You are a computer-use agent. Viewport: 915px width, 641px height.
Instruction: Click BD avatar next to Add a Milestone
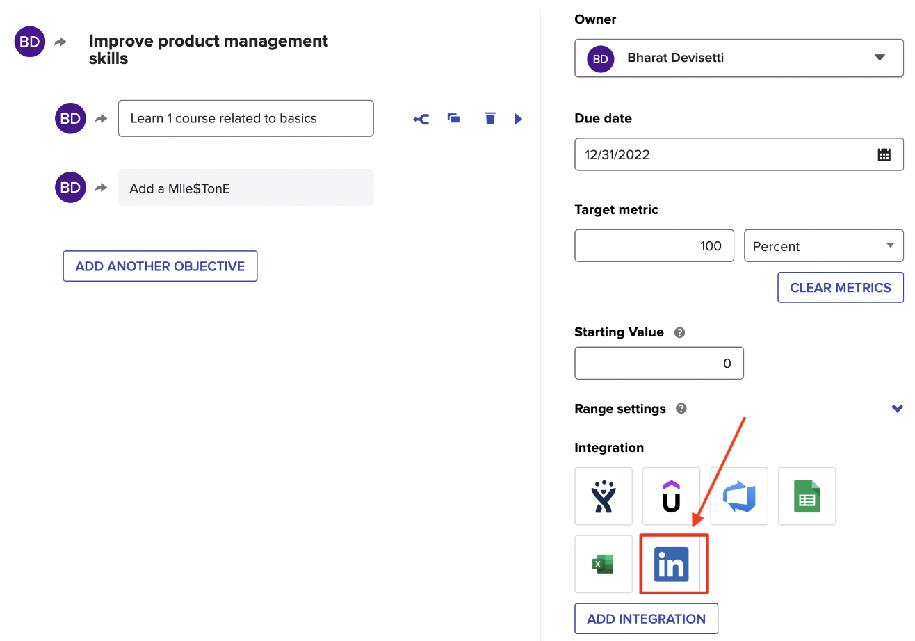pos(70,187)
